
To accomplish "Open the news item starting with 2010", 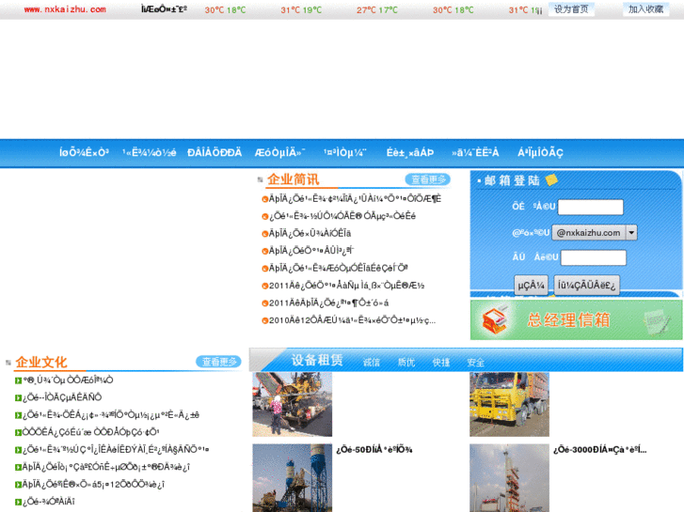I will [x=352, y=320].
